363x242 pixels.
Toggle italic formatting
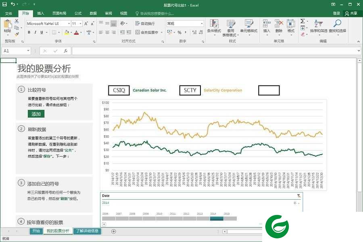(x=35, y=32)
